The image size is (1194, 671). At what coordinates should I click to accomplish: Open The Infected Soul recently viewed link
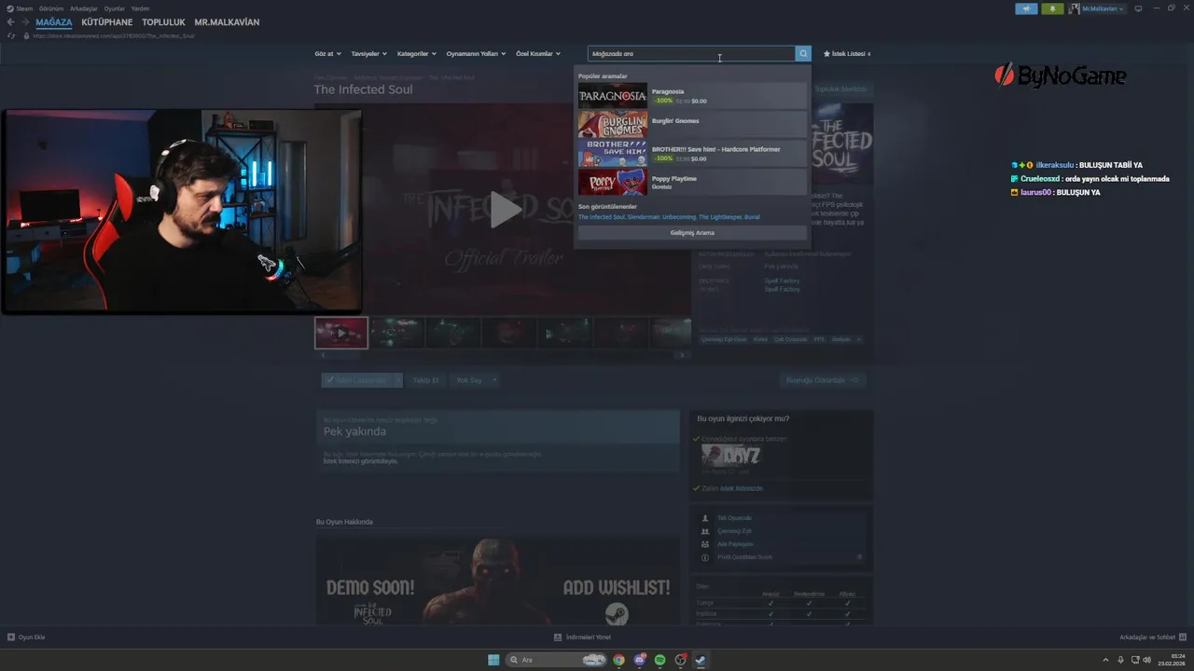click(x=601, y=217)
